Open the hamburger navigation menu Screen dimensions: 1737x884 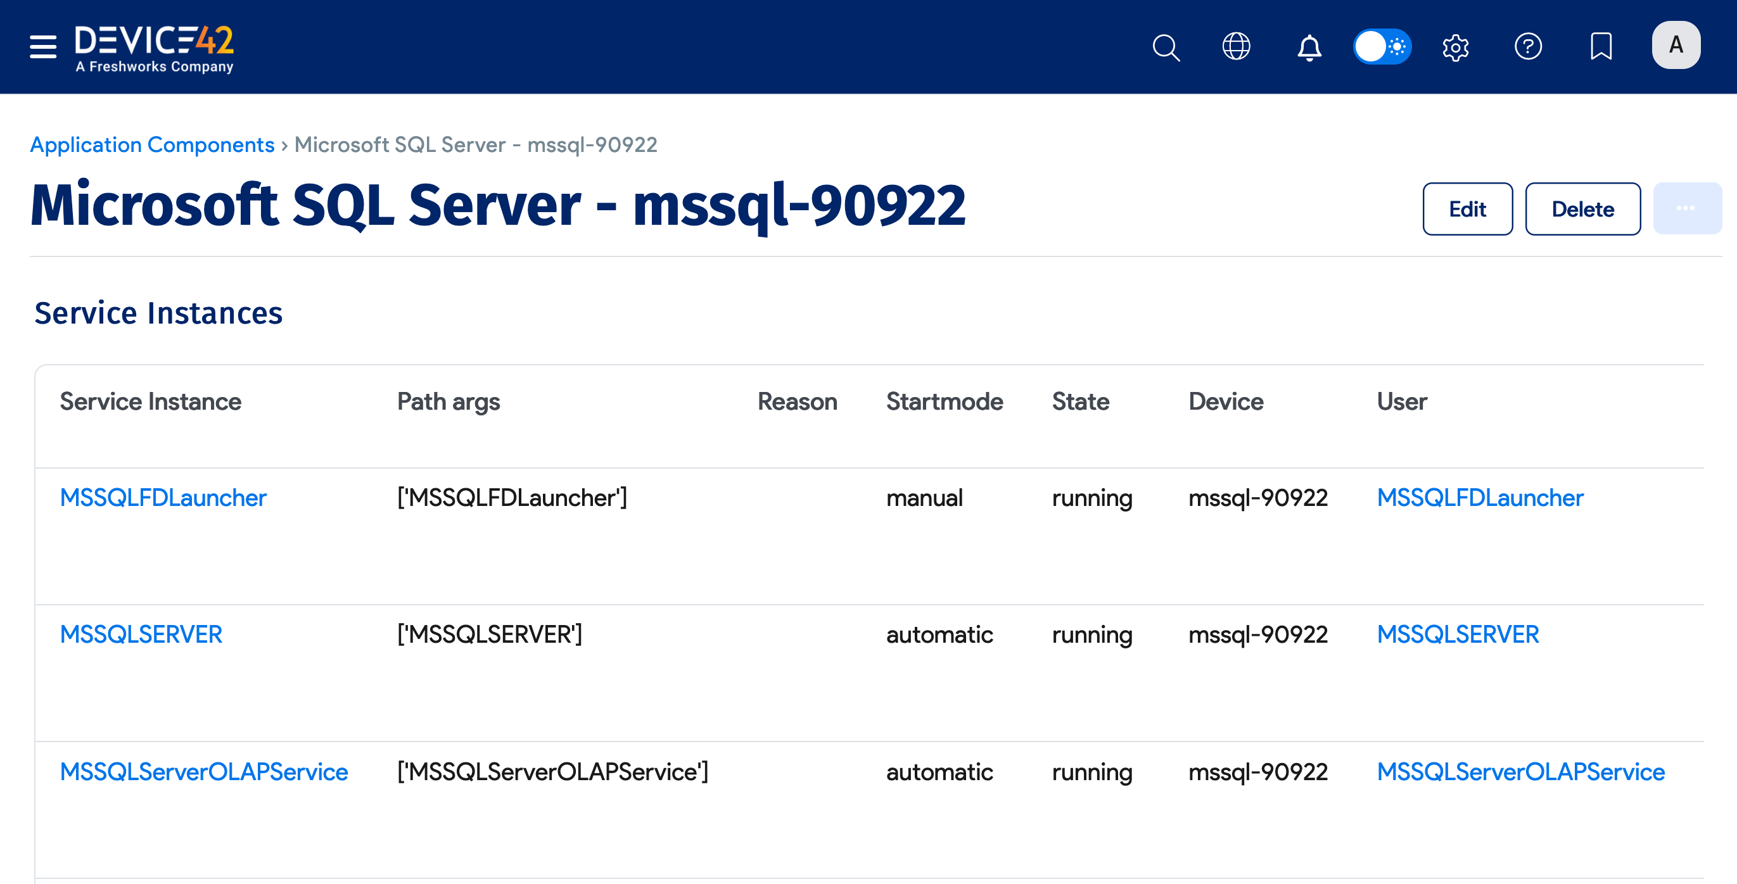[x=42, y=46]
